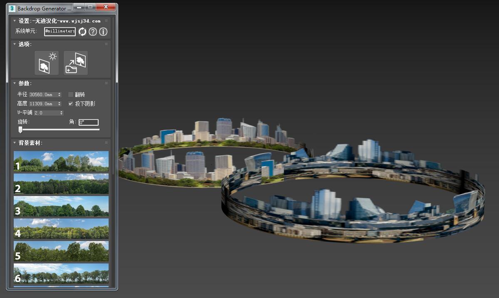Click the 半径 radius spinner arrows
499x298 pixels.
pos(60,95)
